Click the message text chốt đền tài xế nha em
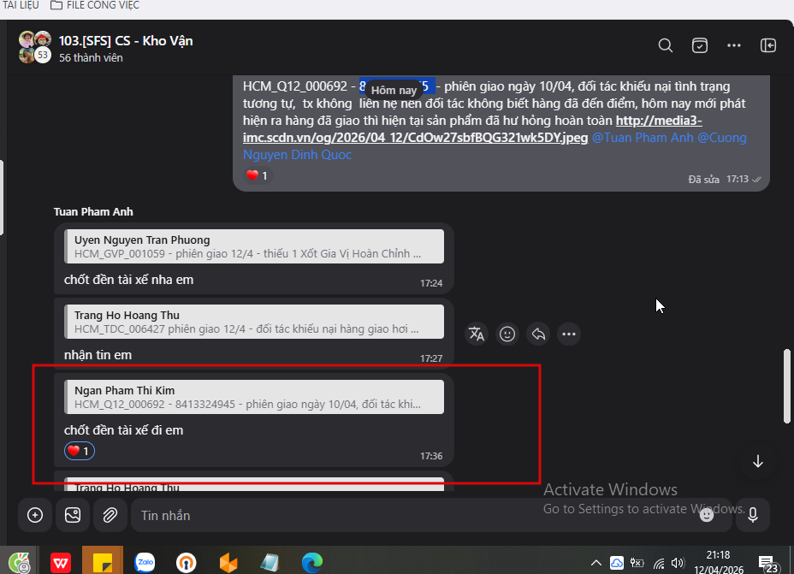 [128, 280]
